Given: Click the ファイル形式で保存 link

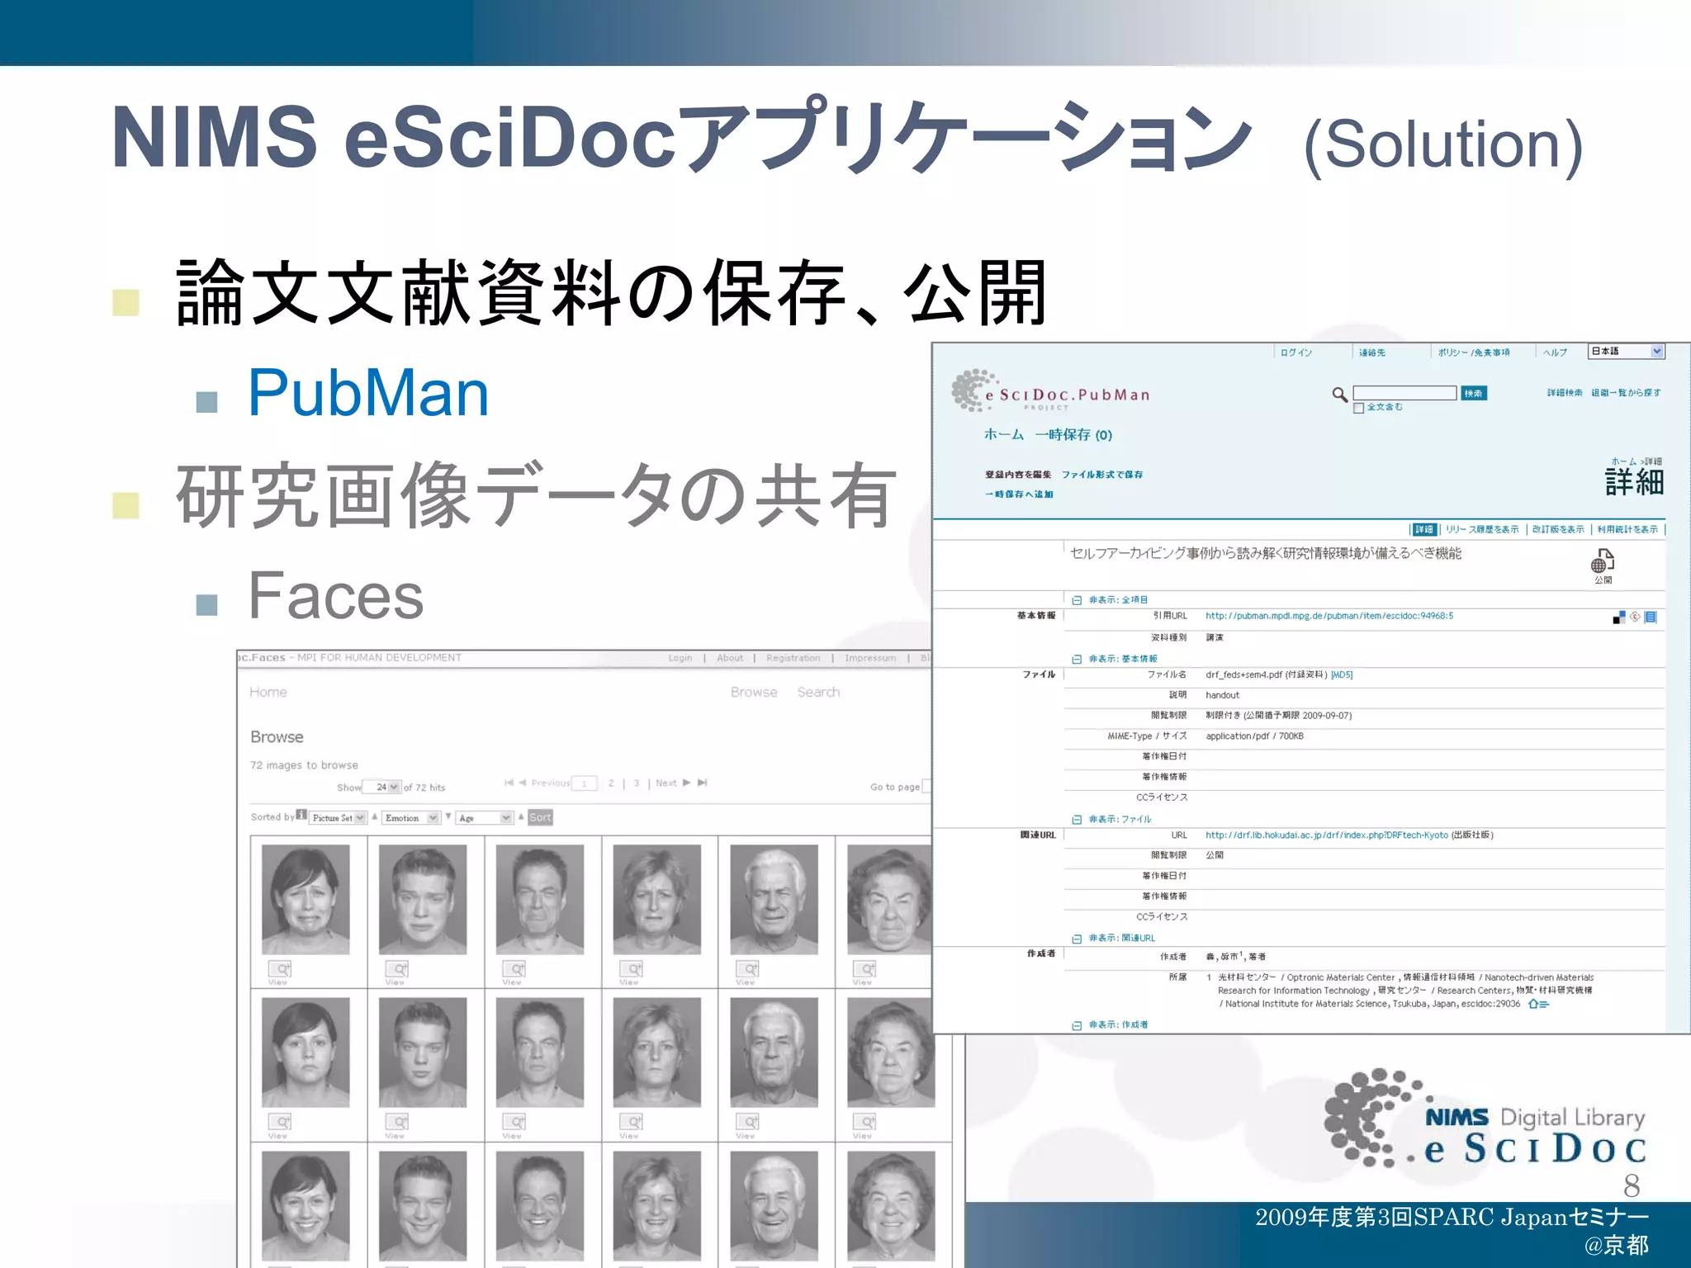Looking at the screenshot, I should coord(1102,475).
